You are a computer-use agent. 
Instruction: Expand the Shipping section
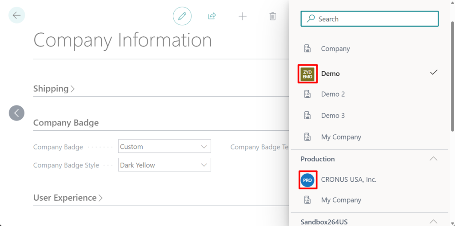point(54,89)
